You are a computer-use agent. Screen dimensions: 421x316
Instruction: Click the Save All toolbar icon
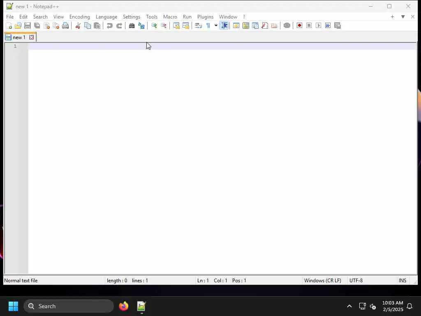pos(37,26)
